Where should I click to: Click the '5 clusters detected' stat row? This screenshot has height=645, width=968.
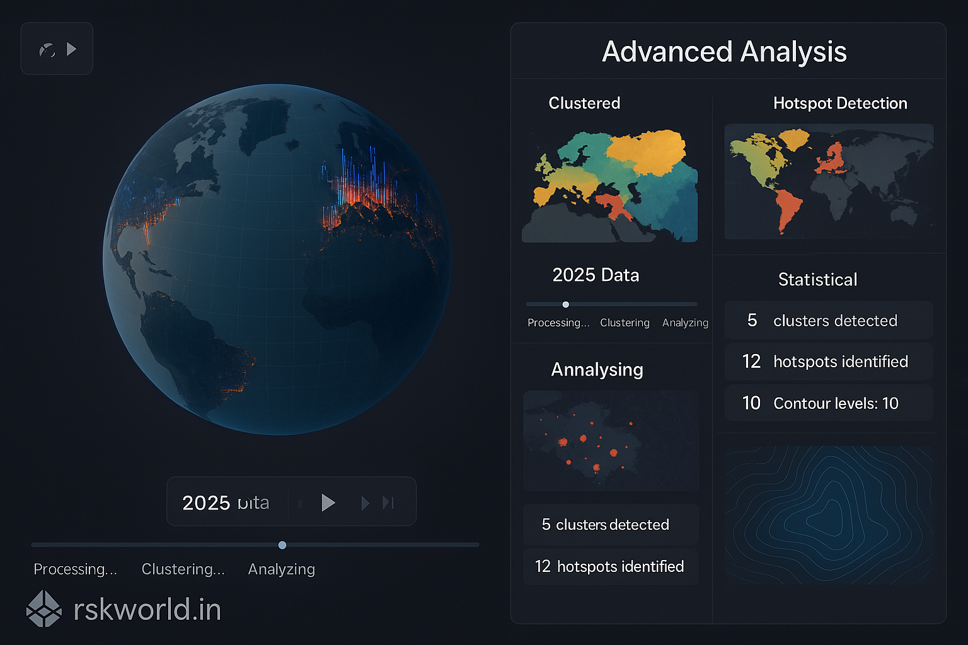coord(829,320)
